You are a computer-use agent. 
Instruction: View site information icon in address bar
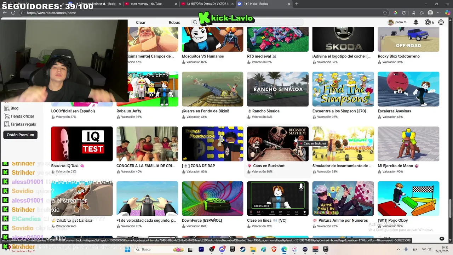pyautogui.click(x=23, y=13)
